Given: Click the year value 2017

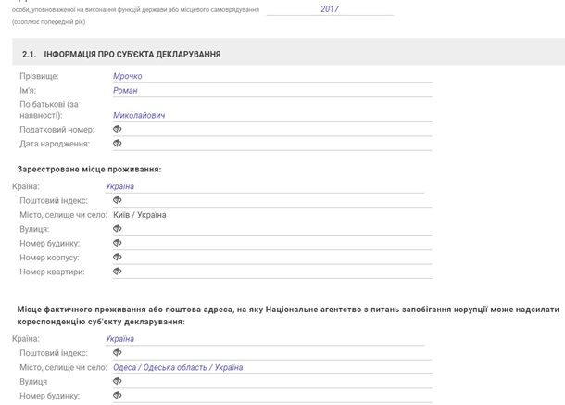Looking at the screenshot, I should pos(329,9).
